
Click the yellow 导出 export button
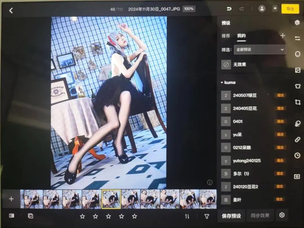(290, 9)
